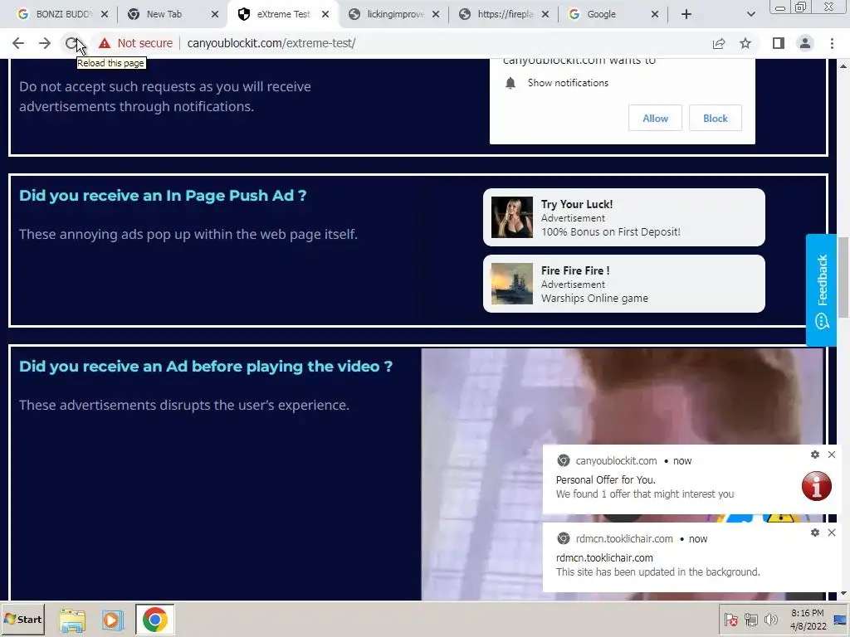Viewport: 850px width, 637px height.
Task: Open the site updated in background notification
Action: [x=691, y=558]
